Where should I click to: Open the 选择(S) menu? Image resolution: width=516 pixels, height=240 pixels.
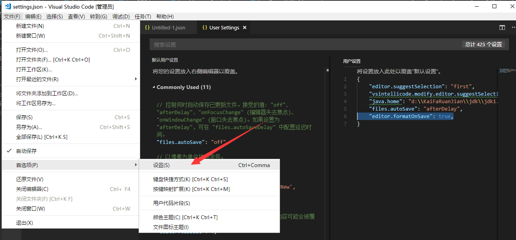click(55, 16)
